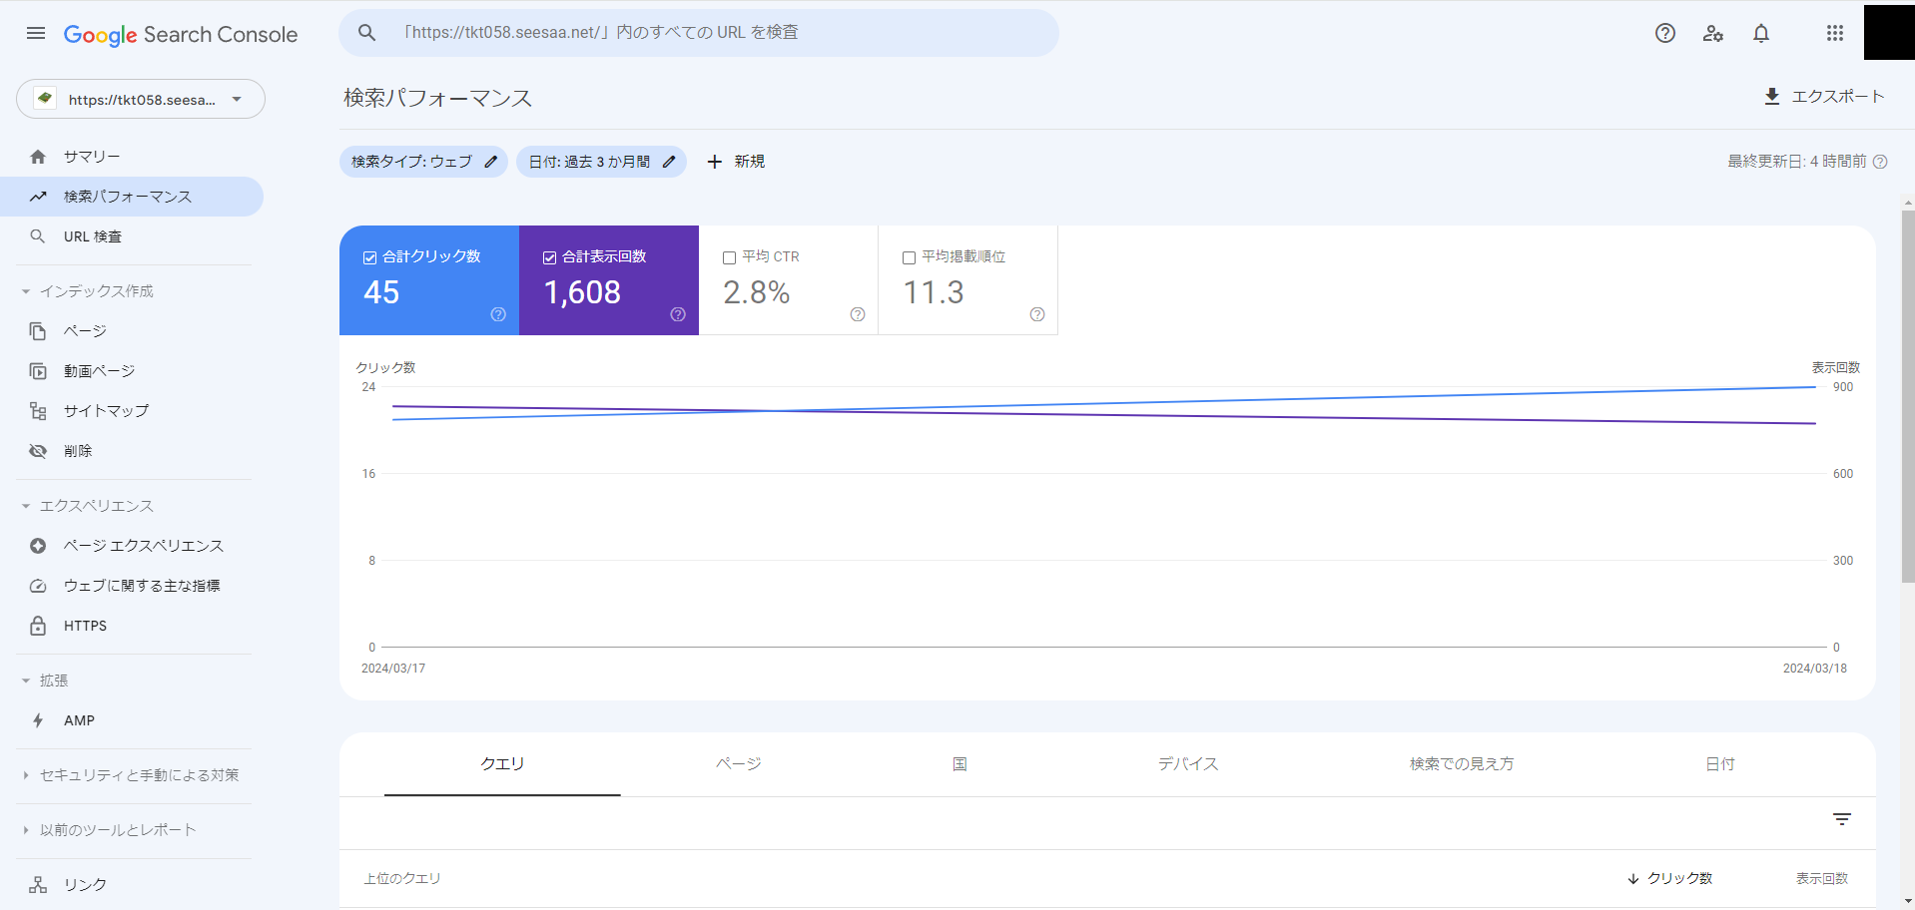Enable the 平均 CTR checkbox
Screen dimensions: 1915x910
pos(730,257)
